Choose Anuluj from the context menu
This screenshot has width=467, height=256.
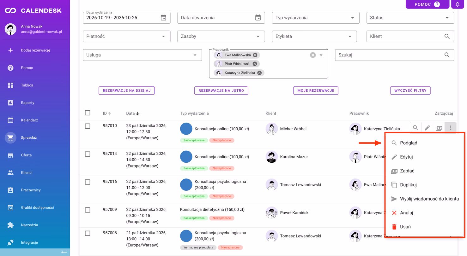pyautogui.click(x=425, y=213)
